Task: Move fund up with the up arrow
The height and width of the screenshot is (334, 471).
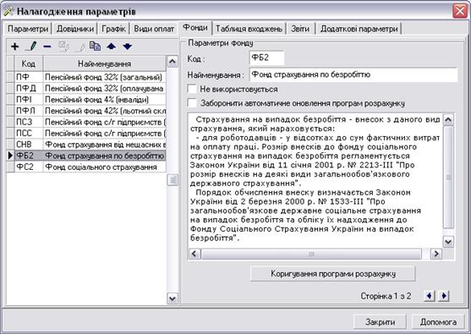Action: 112,47
